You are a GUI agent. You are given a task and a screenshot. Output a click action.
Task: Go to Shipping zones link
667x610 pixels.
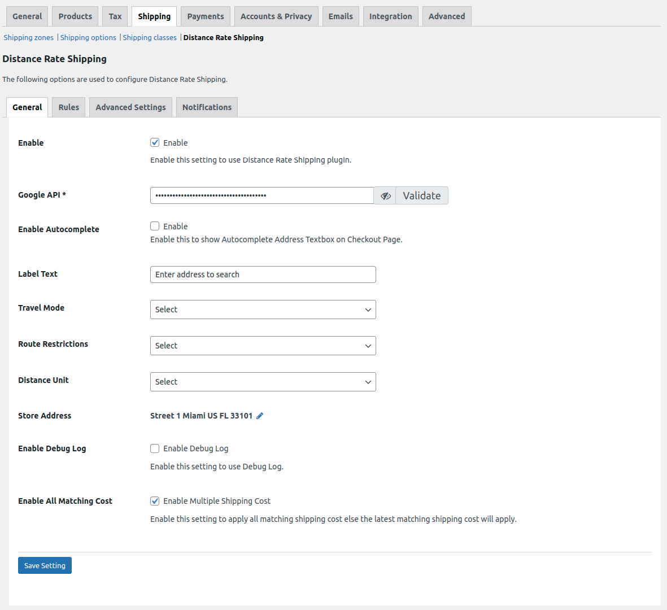coord(28,37)
